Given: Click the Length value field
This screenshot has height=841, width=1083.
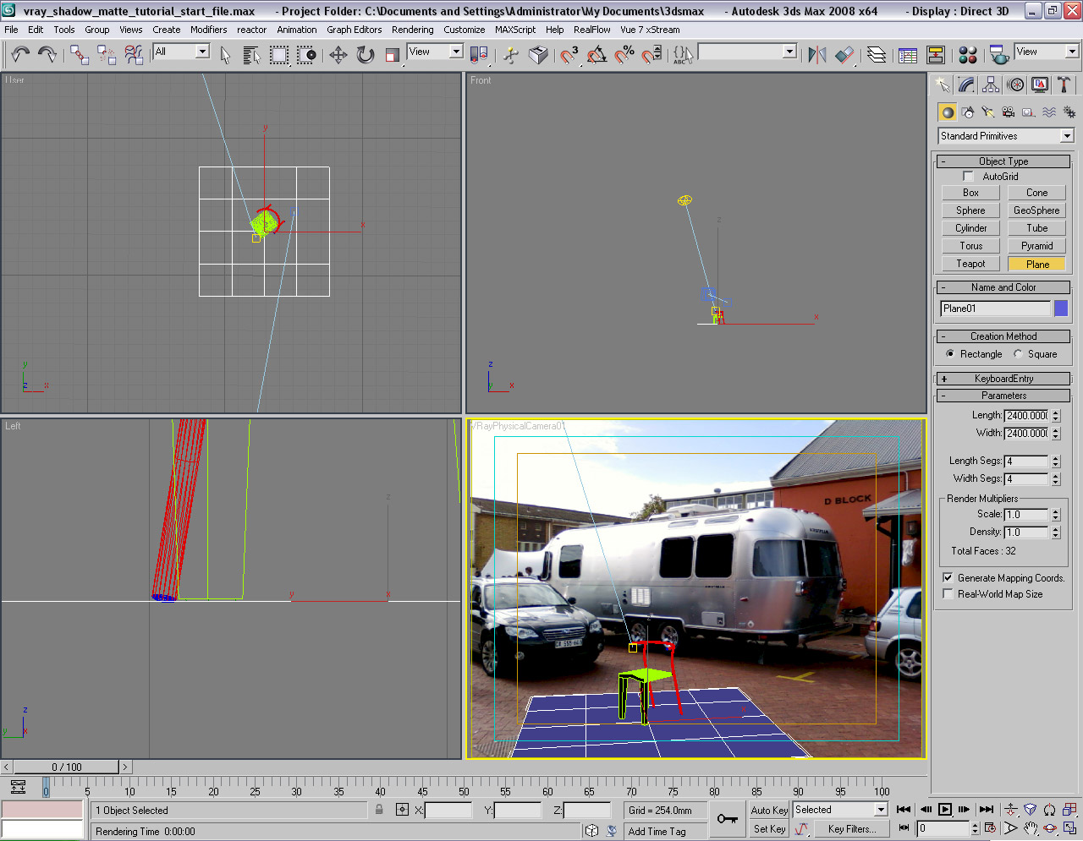Looking at the screenshot, I should tap(1026, 416).
